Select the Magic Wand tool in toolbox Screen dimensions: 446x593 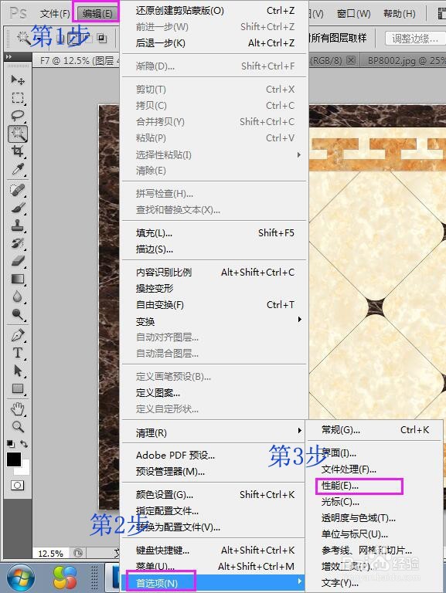pyautogui.click(x=18, y=134)
